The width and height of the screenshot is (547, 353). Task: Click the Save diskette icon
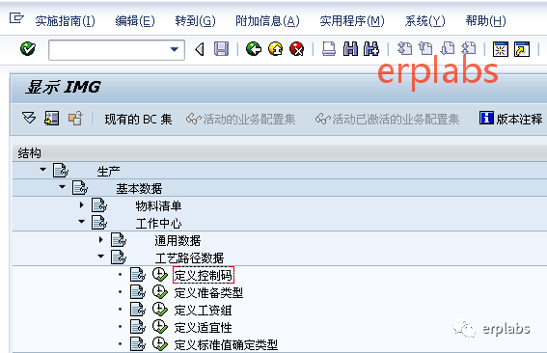point(221,49)
